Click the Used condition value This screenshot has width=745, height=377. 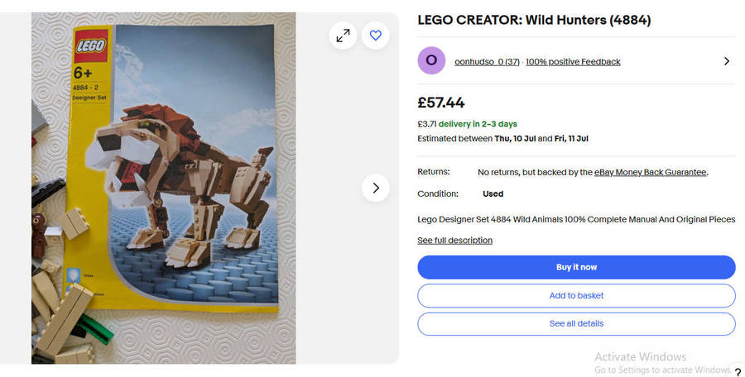tap(493, 194)
